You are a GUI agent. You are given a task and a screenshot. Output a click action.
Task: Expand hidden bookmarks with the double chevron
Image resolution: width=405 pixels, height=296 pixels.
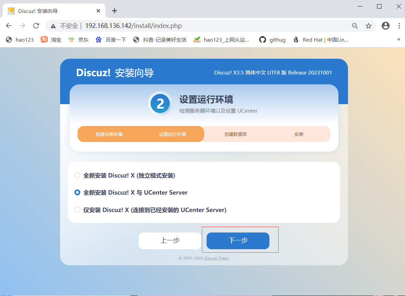pyautogui.click(x=399, y=39)
